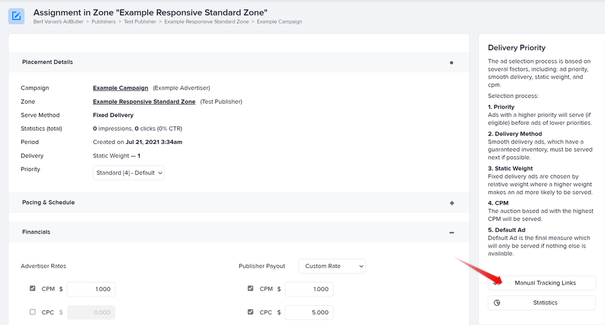
Task: Click the '(Example Advertiser)' text
Action: point(181,88)
